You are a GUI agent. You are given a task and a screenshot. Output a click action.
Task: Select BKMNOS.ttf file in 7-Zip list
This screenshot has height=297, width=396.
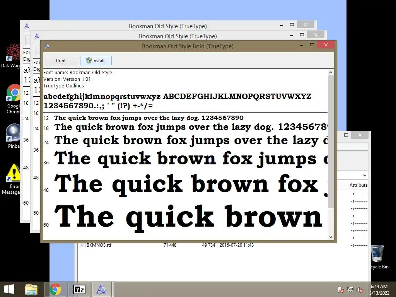click(x=99, y=245)
